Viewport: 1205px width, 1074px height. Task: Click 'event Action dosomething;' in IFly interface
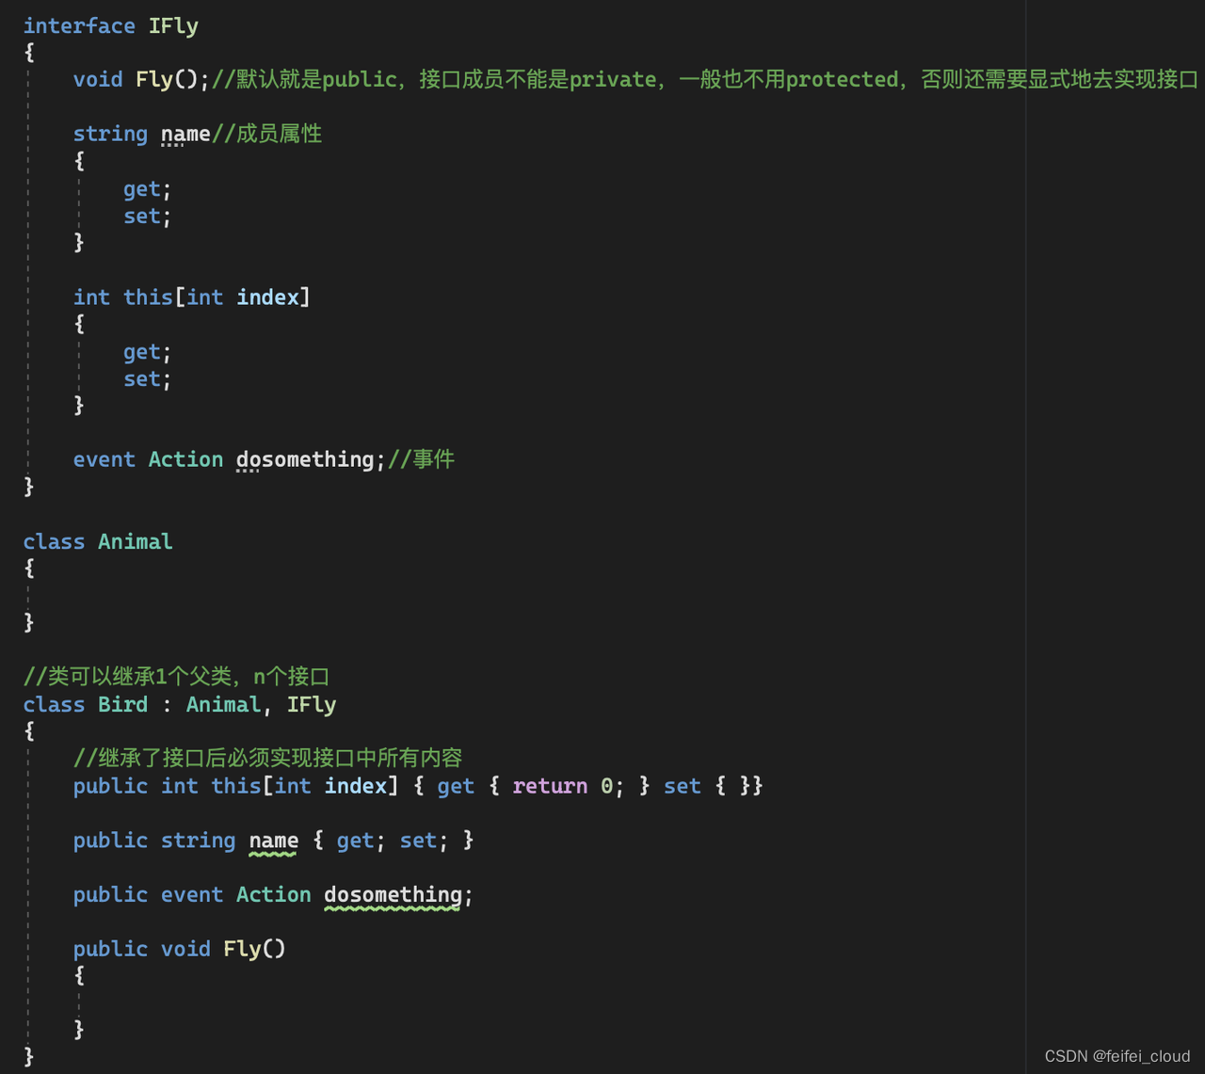coord(230,460)
